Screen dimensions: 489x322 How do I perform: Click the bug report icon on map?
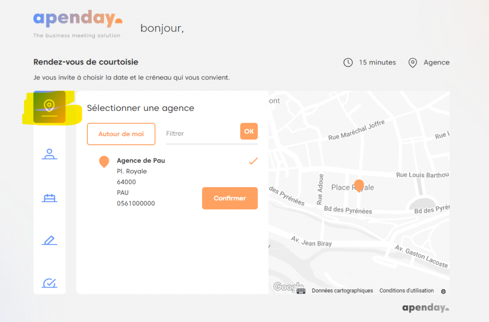[444, 291]
